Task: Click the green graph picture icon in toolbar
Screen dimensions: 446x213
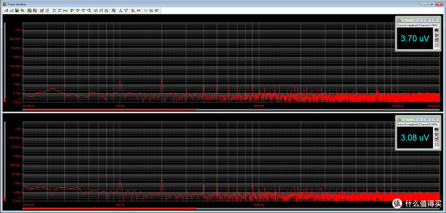Action: coord(30,11)
